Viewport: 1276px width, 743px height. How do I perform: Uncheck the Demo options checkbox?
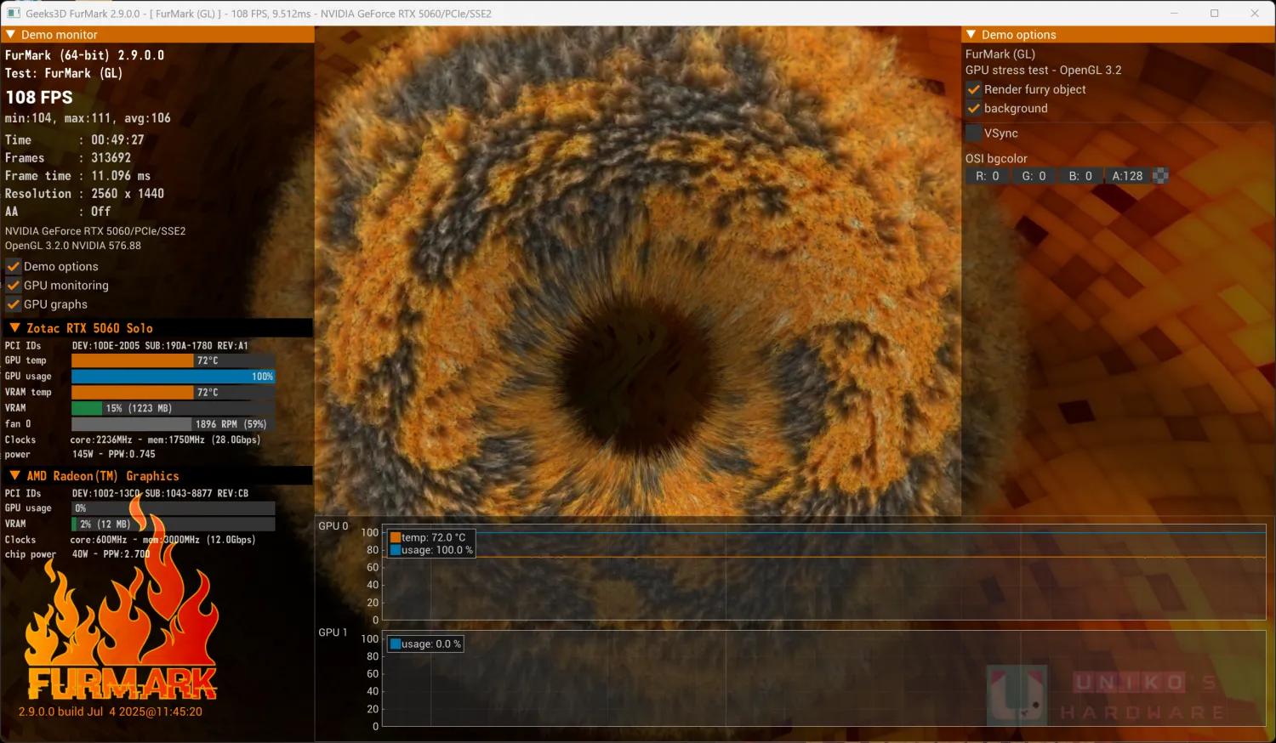tap(13, 266)
